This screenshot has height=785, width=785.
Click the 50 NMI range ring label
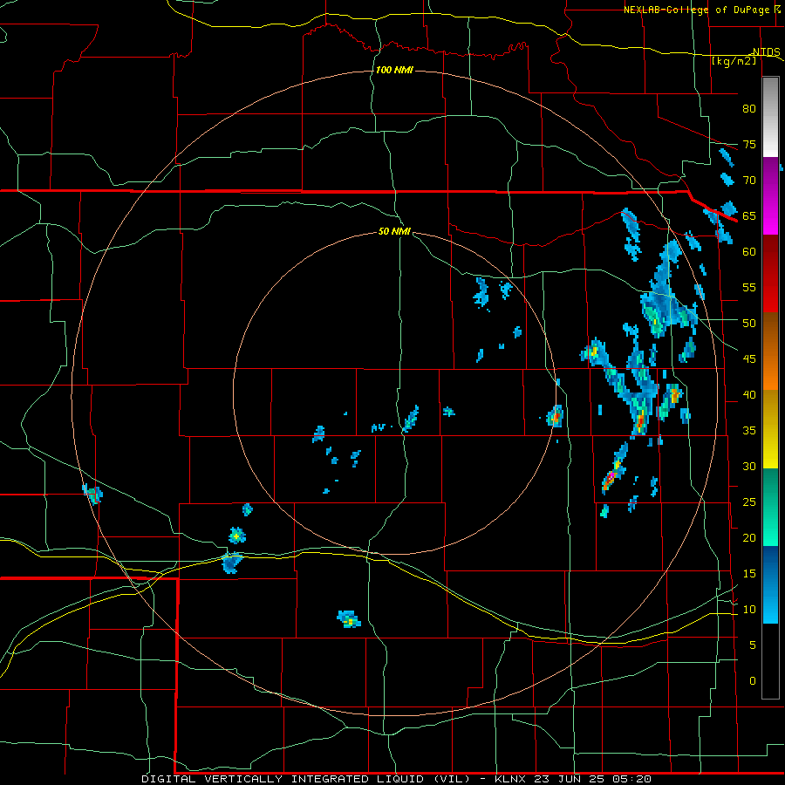click(394, 231)
